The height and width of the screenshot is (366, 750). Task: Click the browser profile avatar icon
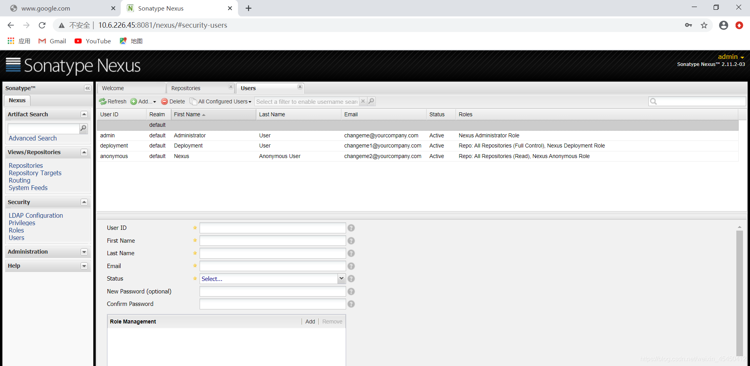[x=723, y=25]
